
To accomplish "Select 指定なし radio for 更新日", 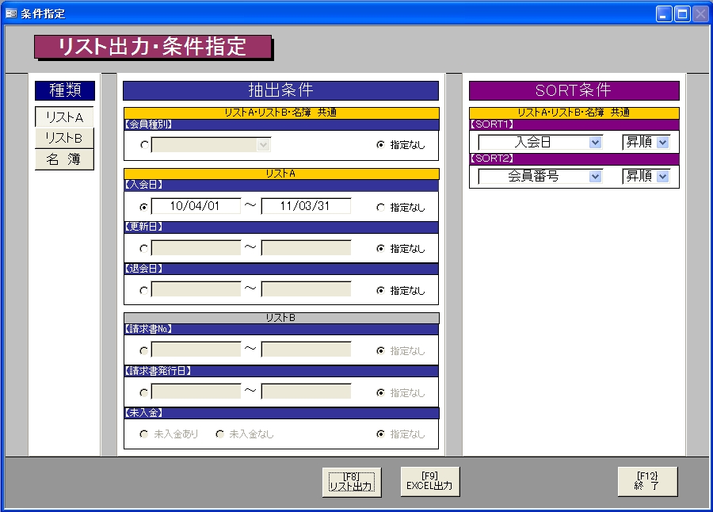I will 380,249.
